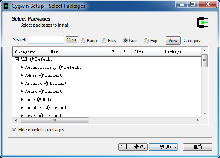Screen dimensions: 220x158
Task: Click the cycle icon next to Base
Action: tap(39, 99)
